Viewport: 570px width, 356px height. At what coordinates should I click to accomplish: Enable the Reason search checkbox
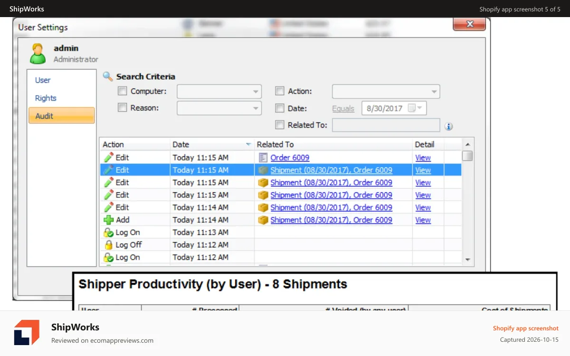point(123,108)
